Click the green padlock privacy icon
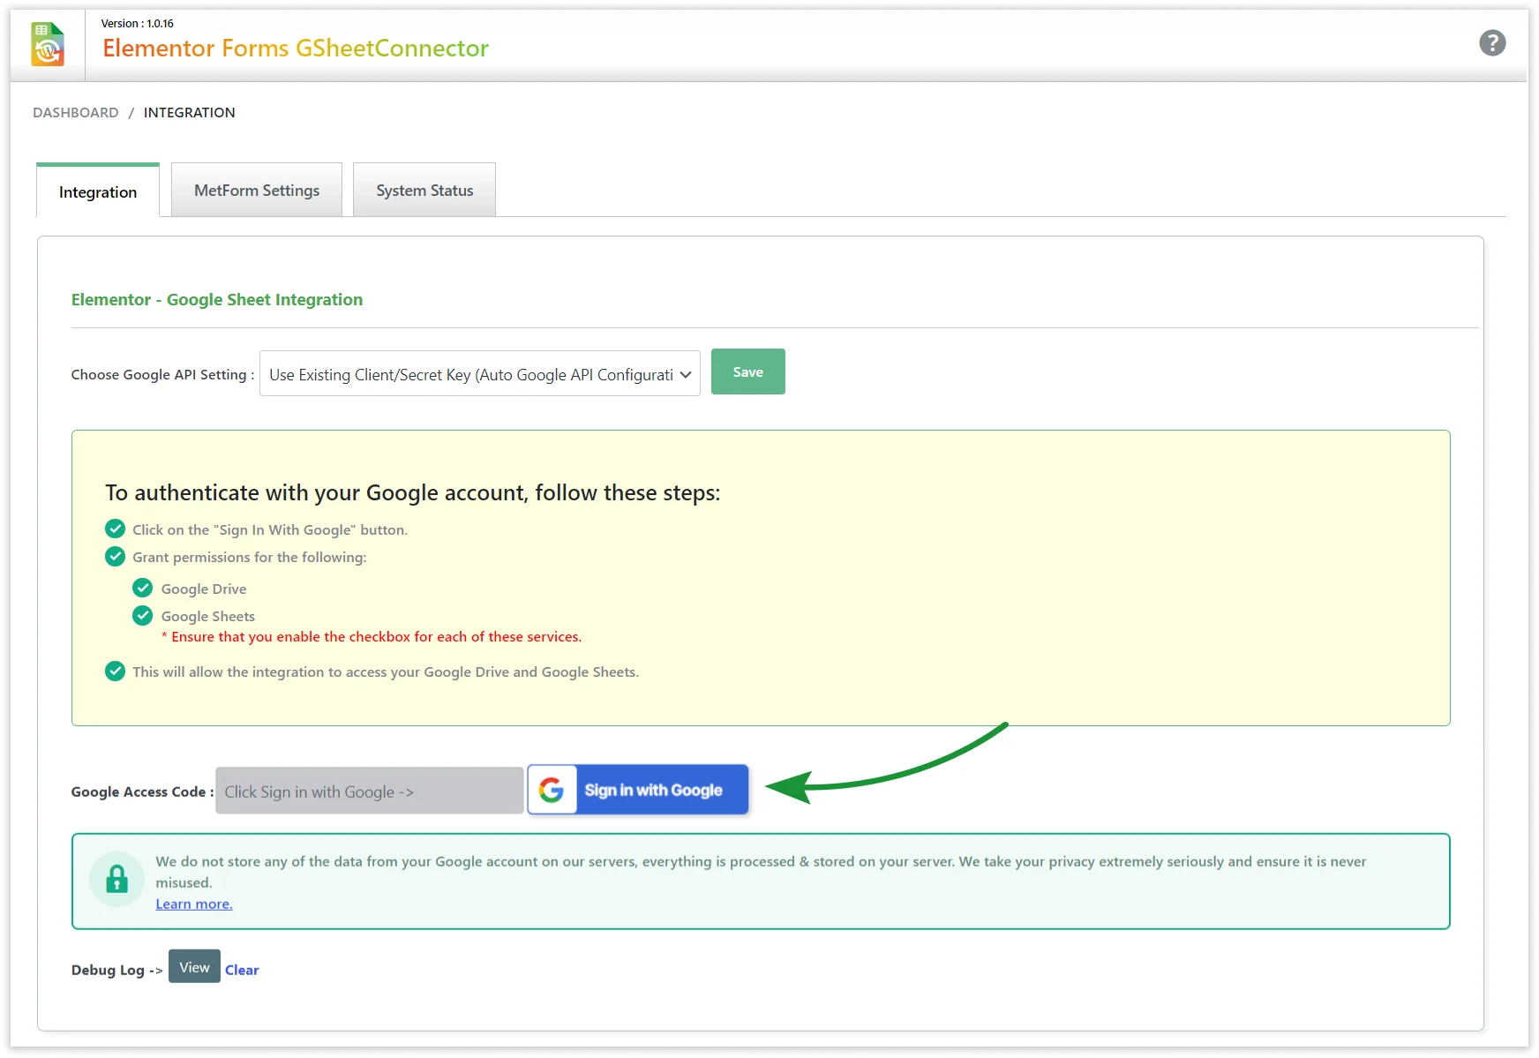This screenshot has height=1058, width=1539. (116, 880)
